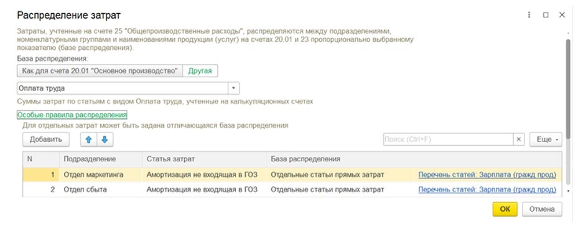The width and height of the screenshot is (583, 226).
Task: Close the Распределение затрат dialog
Action: click(x=562, y=15)
